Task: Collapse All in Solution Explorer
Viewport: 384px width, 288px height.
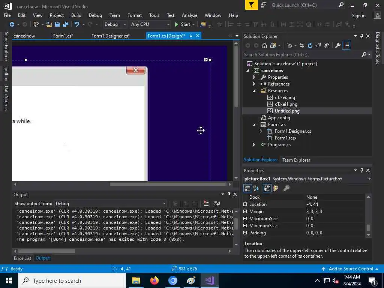Action: 318,45
